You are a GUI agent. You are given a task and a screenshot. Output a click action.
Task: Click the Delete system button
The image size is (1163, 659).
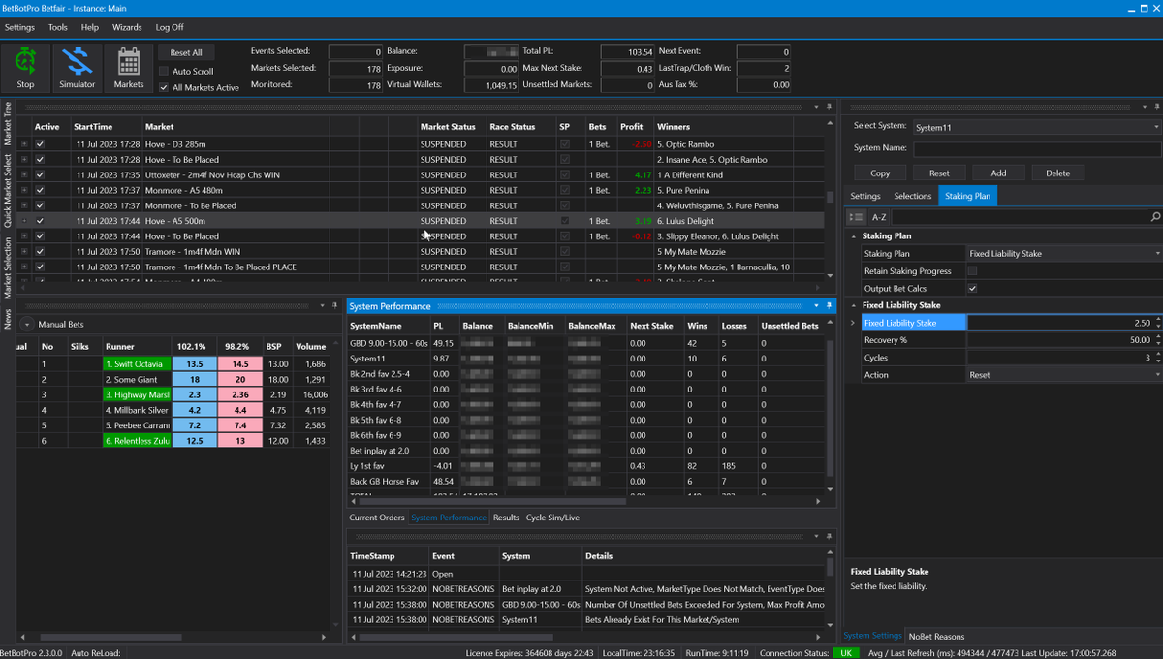[1057, 173]
